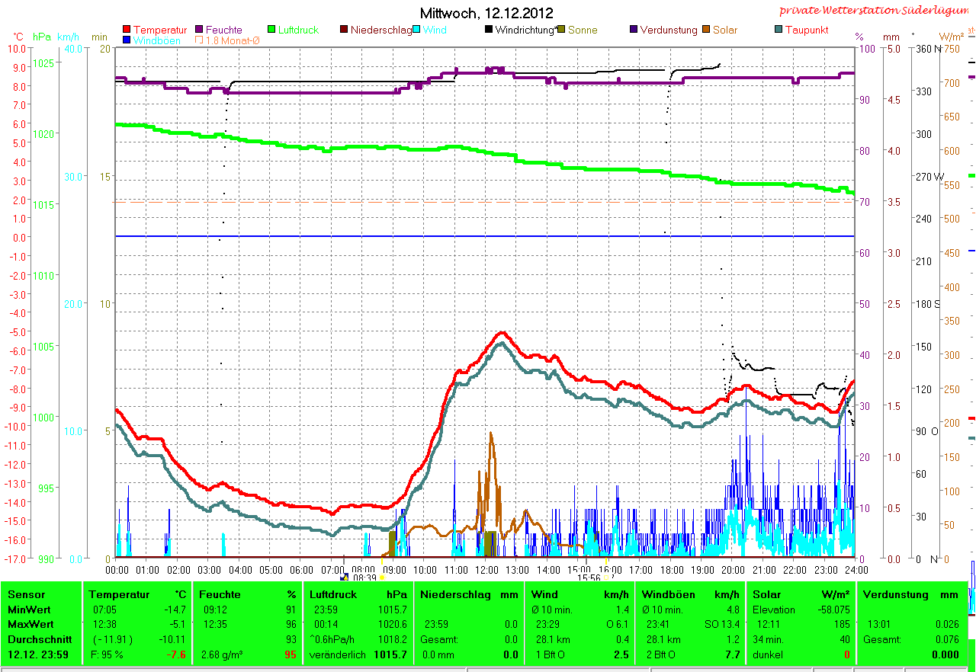Click the teal Taupunkt legend square
Viewport: 976px width, 672px height.
click(778, 30)
